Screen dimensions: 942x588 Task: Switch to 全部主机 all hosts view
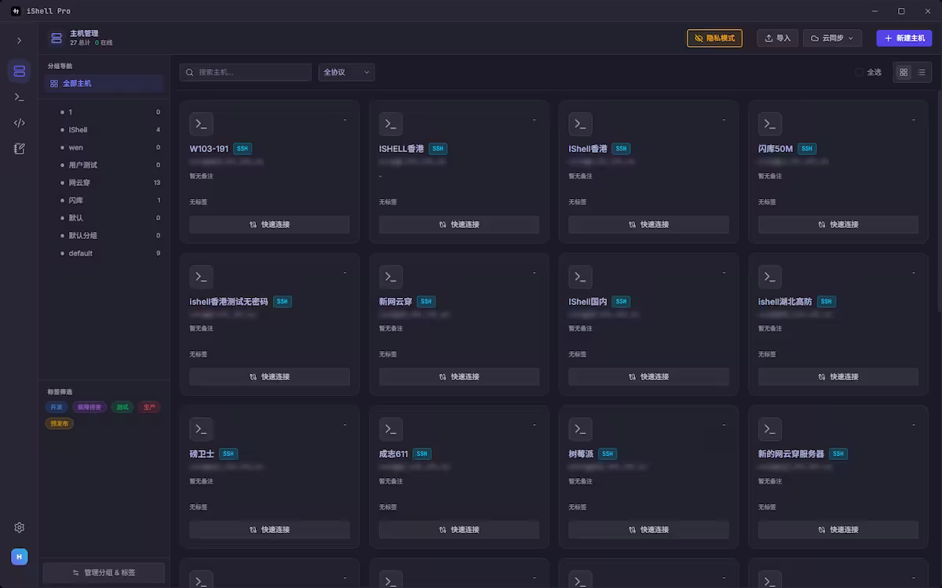tap(86, 84)
